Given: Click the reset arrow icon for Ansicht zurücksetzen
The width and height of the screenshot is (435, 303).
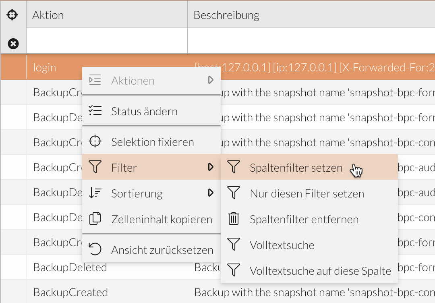Looking at the screenshot, I should (x=95, y=249).
